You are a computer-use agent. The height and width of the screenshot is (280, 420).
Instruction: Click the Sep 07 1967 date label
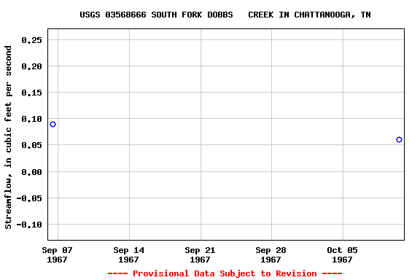pos(57,254)
